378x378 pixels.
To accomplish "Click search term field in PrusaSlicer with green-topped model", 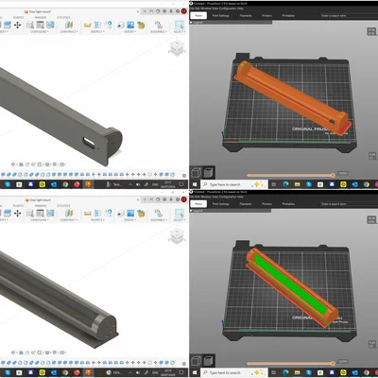I will point(348,204).
